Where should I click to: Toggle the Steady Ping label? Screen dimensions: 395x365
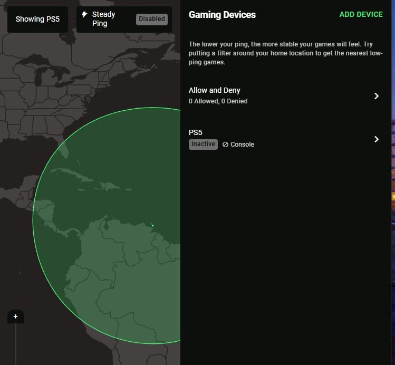tap(103, 19)
